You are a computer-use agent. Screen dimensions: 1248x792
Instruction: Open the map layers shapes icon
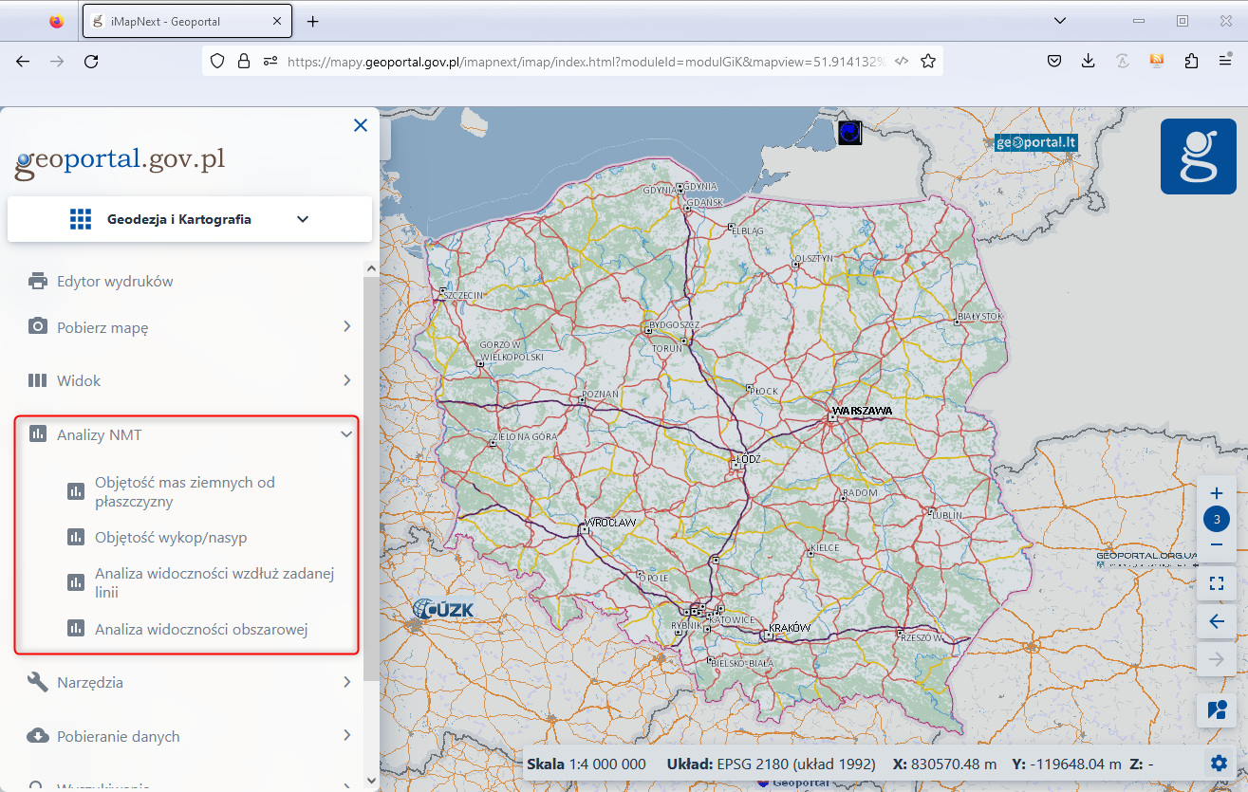(1217, 709)
